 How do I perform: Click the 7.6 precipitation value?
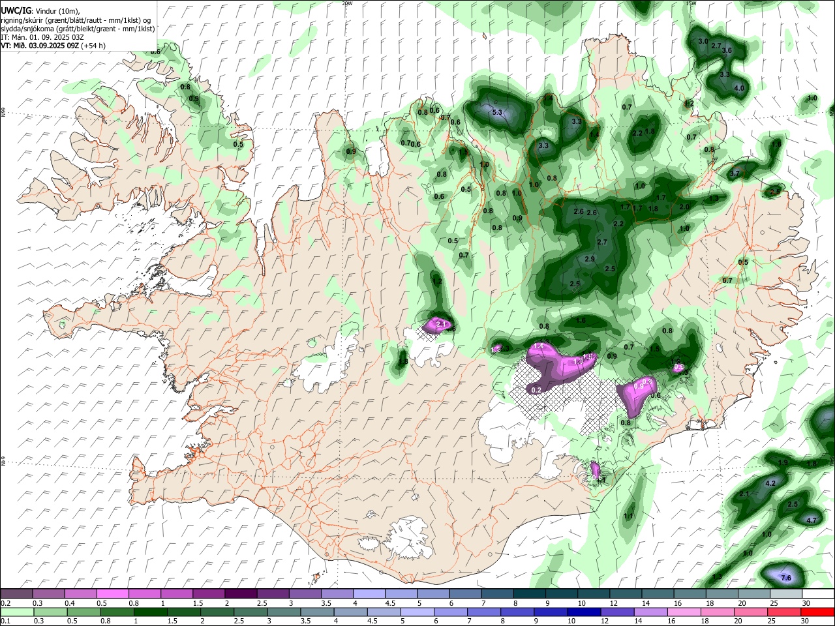[x=786, y=578]
